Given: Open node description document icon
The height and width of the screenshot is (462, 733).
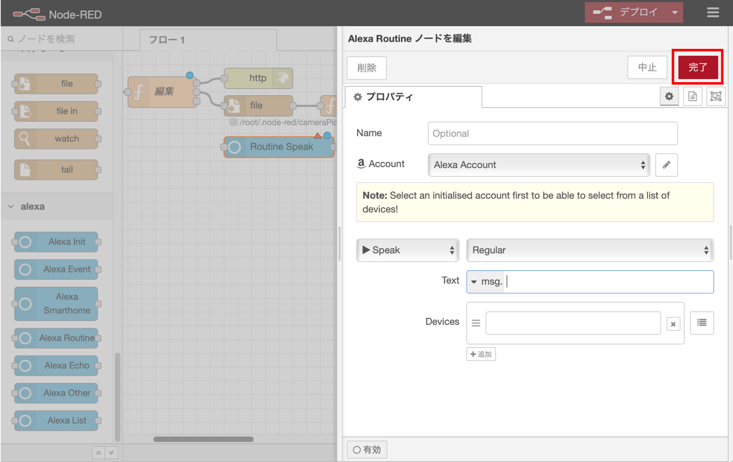Looking at the screenshot, I should 692,97.
